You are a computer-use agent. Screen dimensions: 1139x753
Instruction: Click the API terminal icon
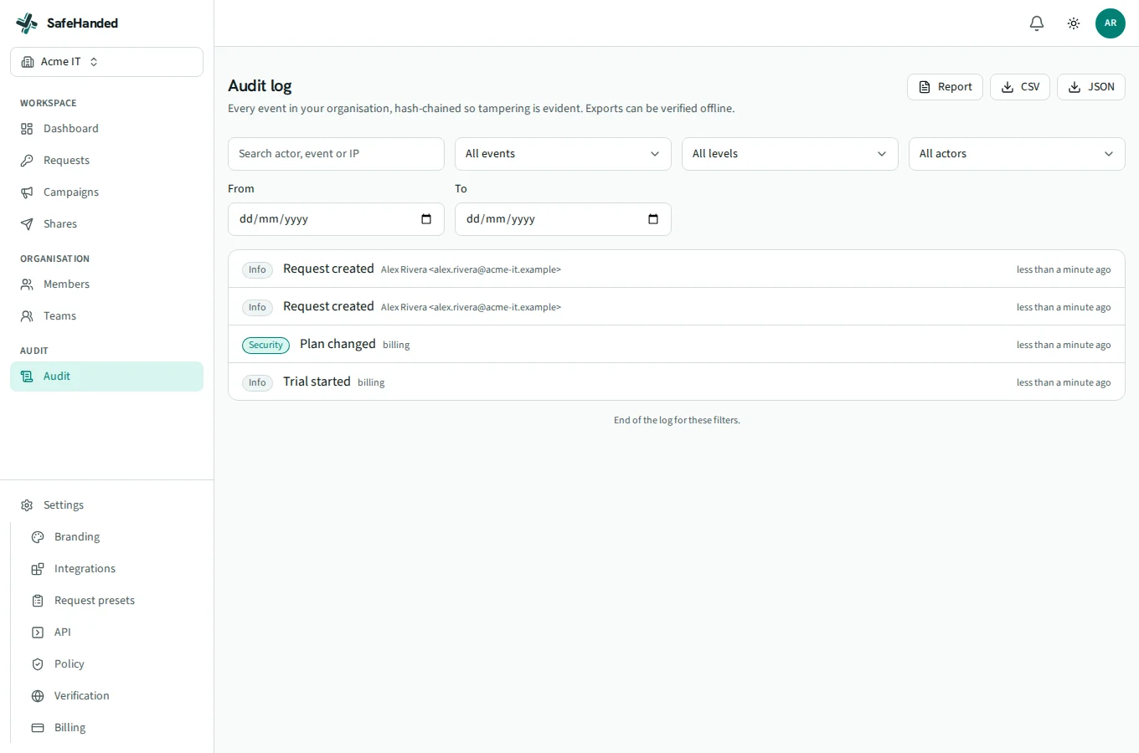tap(38, 633)
